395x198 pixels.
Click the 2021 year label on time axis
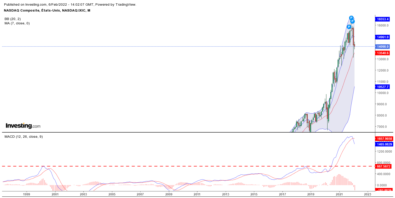click(x=339, y=194)
